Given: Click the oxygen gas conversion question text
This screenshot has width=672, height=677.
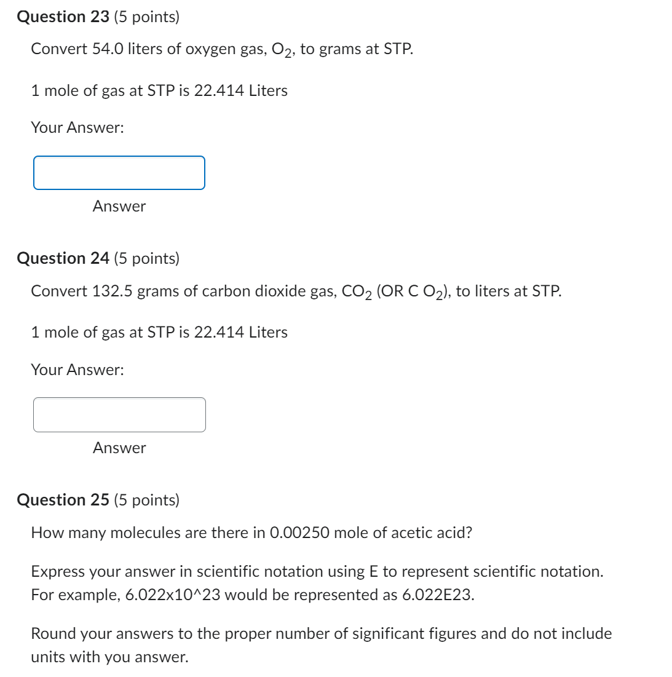Looking at the screenshot, I should point(223,48).
